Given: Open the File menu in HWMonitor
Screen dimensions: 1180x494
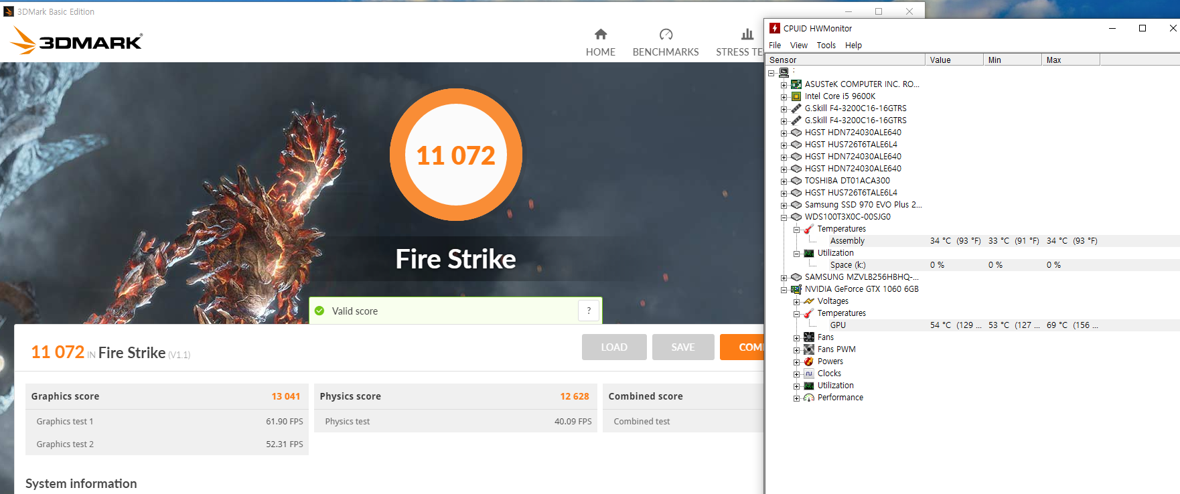Looking at the screenshot, I should point(775,46).
